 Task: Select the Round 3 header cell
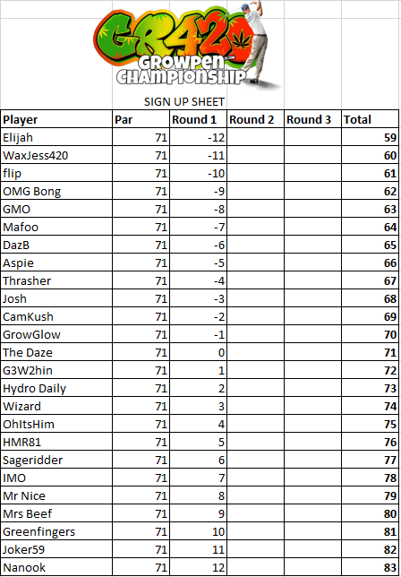coord(312,119)
